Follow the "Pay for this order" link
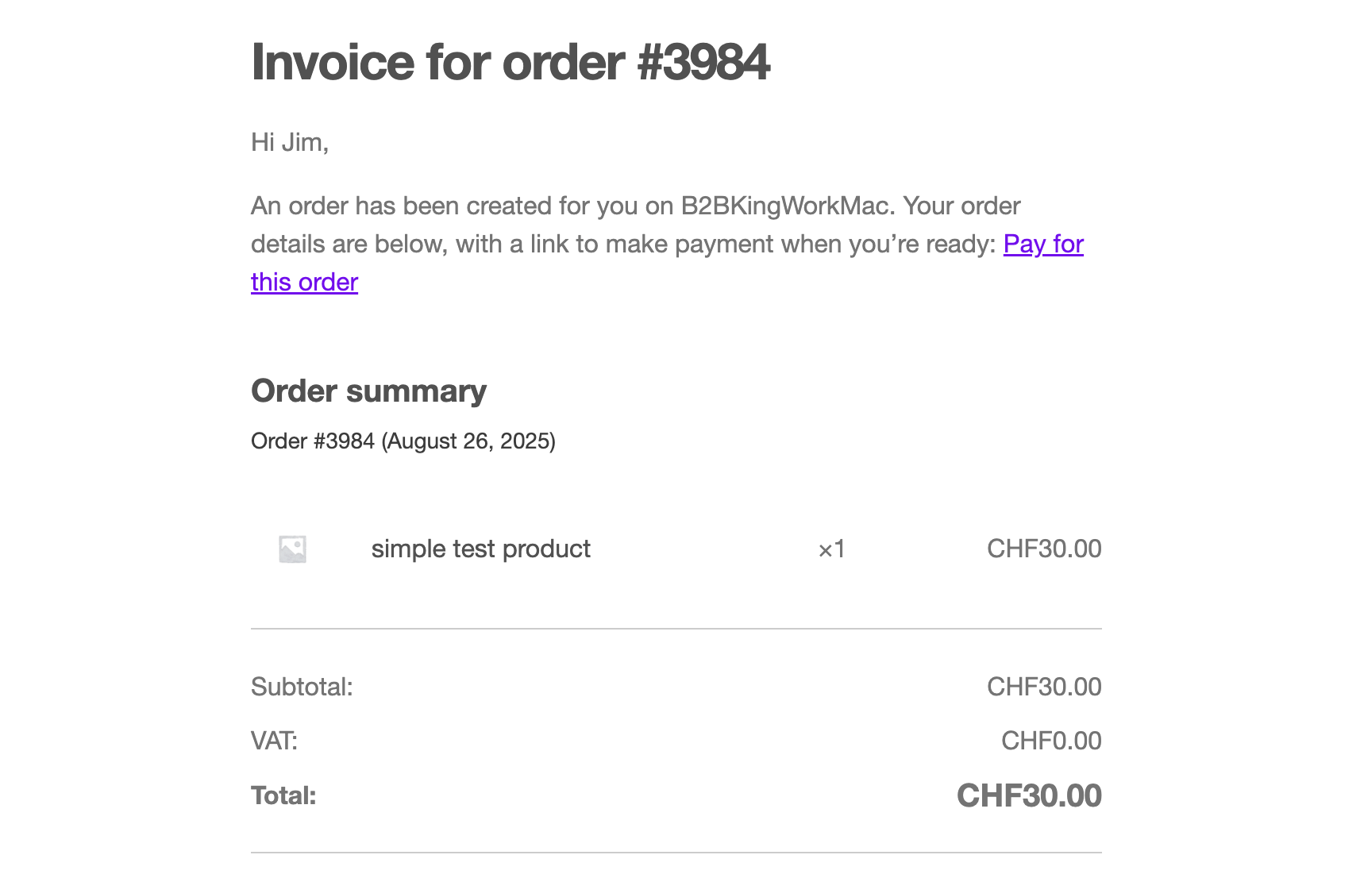The image size is (1364, 878). (x=1043, y=244)
